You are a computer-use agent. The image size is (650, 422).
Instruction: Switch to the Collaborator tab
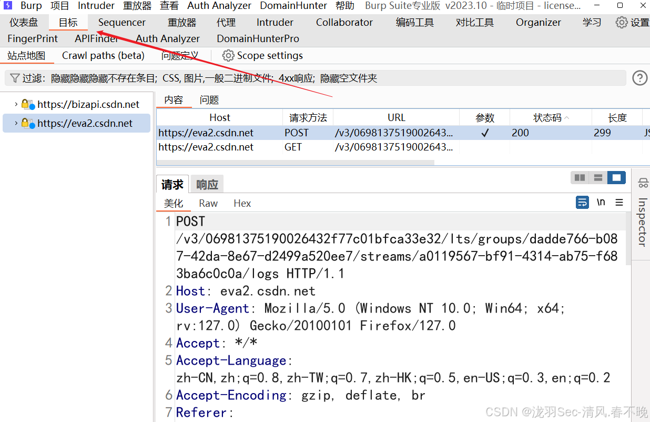[344, 23]
